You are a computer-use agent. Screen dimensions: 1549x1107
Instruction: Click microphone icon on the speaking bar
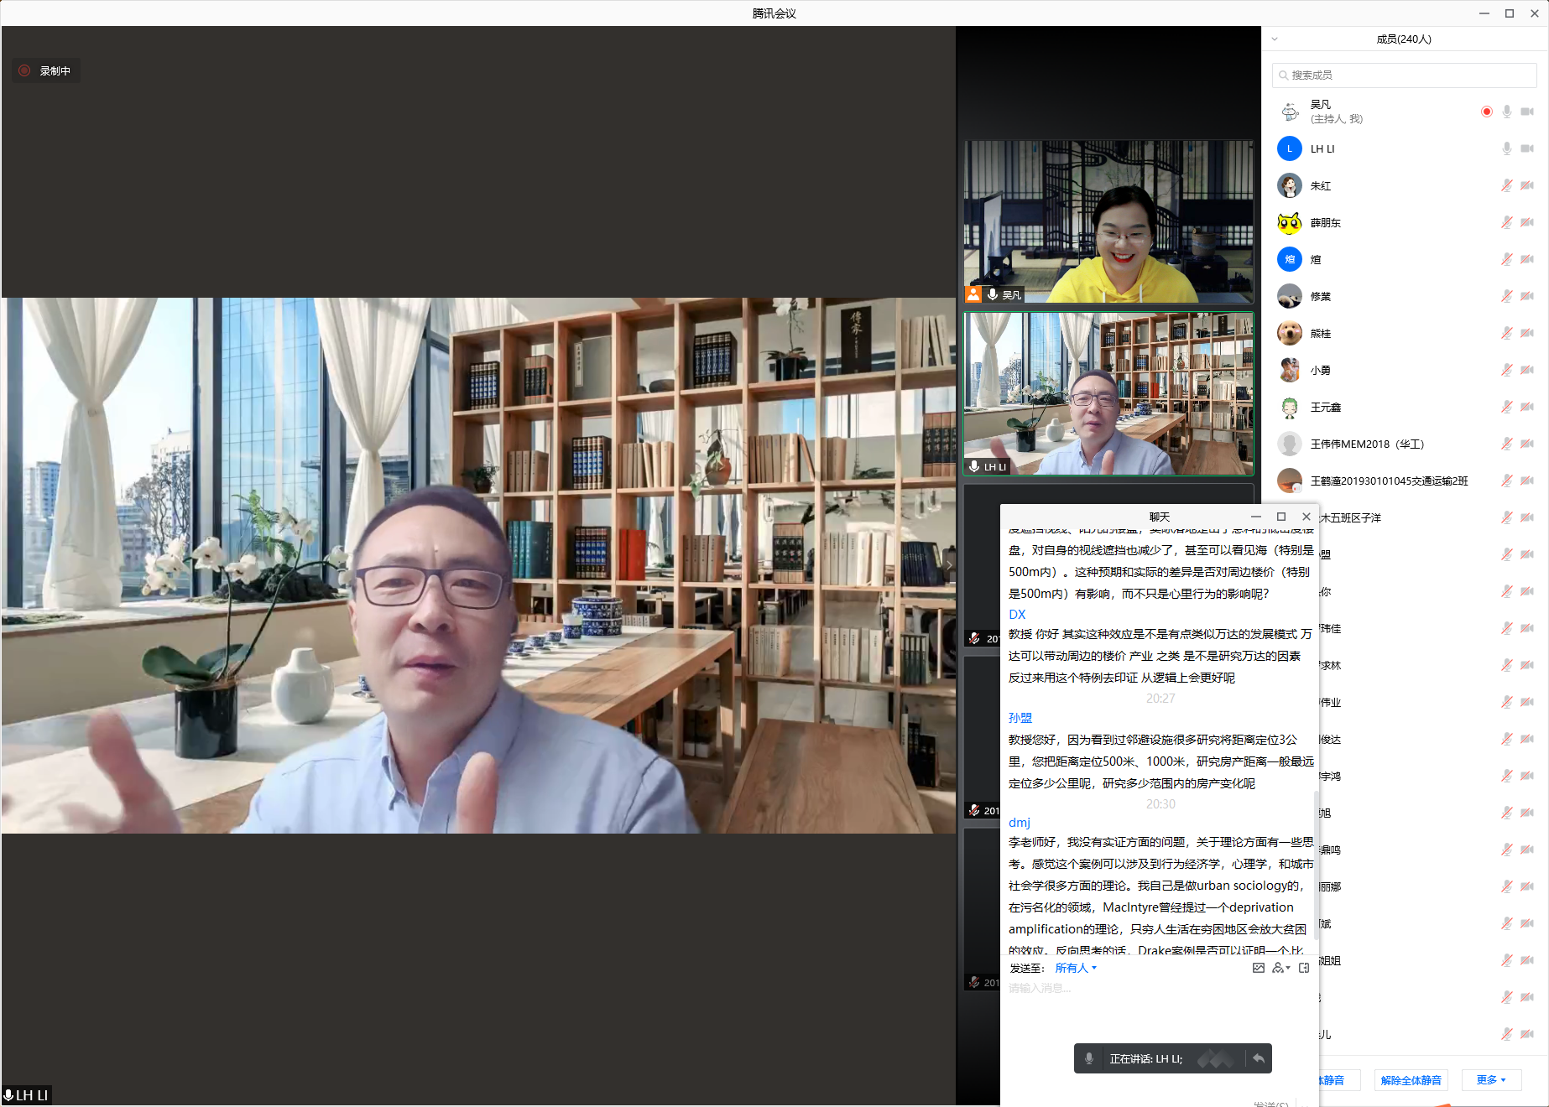[x=1088, y=1058]
